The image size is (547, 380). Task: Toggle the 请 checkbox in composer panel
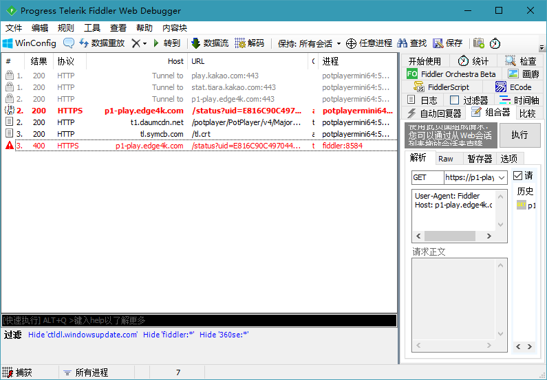(x=518, y=176)
